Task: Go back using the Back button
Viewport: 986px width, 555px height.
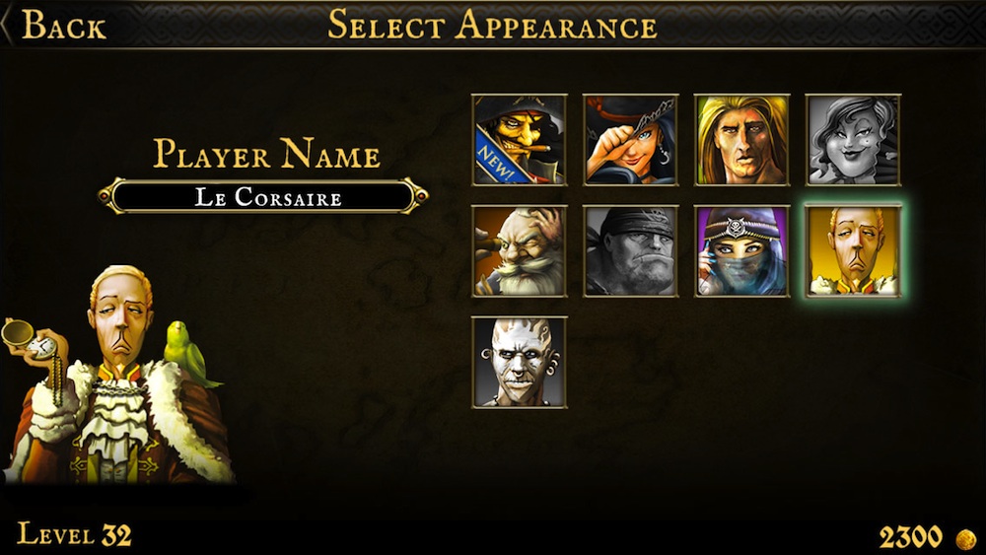Action: point(63,26)
